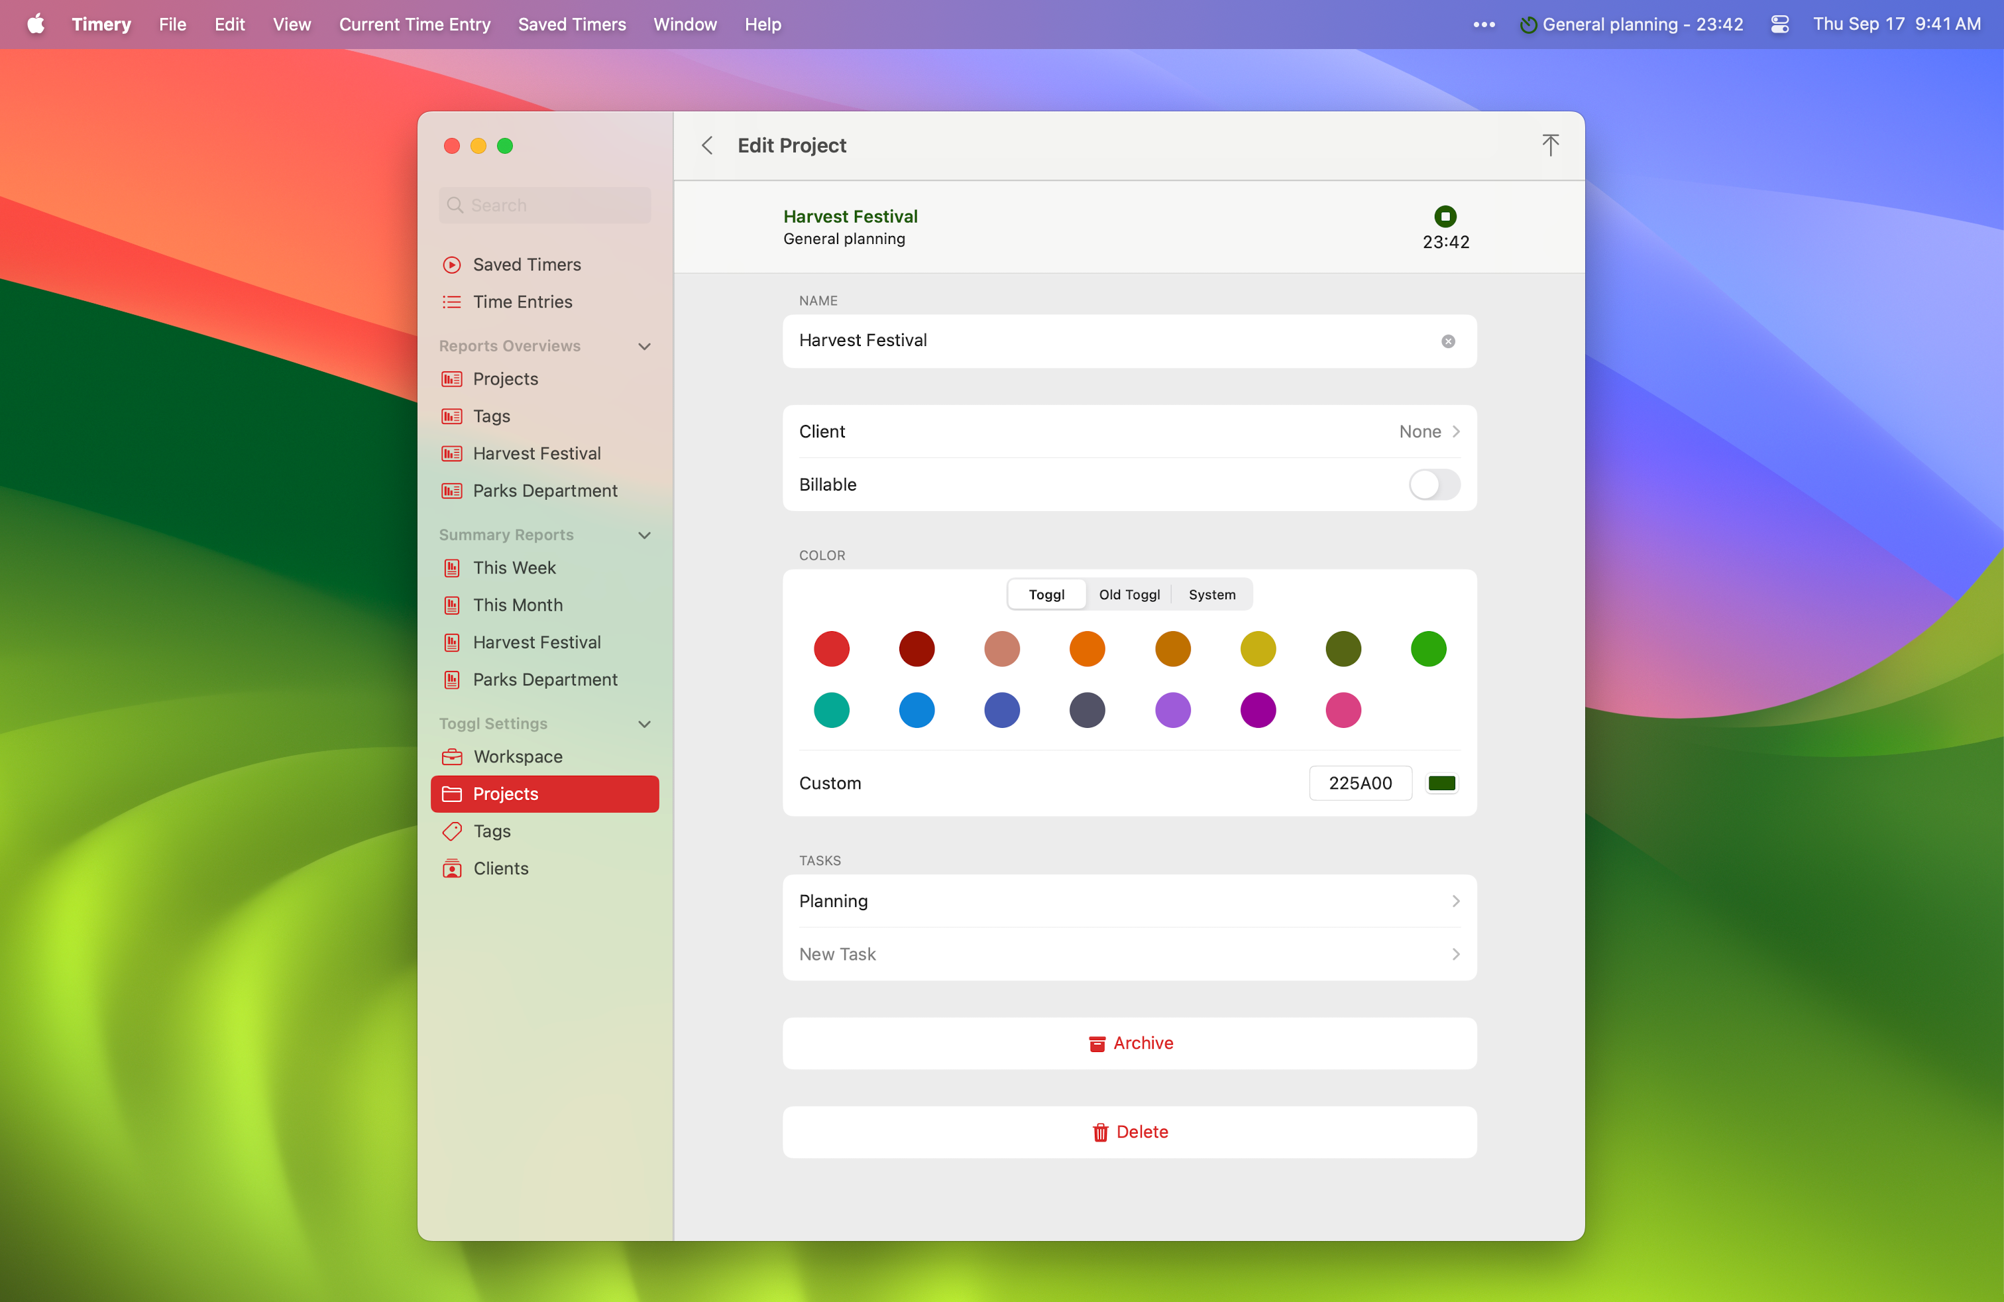Screen dimensions: 2004x1302
Task: Clear the Name field with its X icon
Action: tap(1447, 341)
